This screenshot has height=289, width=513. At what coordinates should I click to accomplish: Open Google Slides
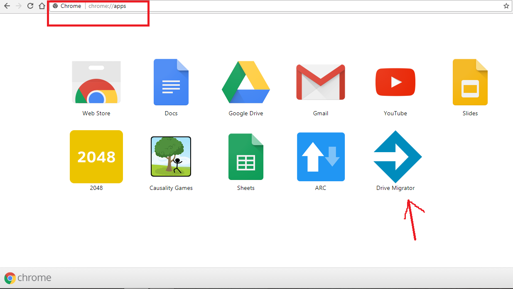(x=470, y=82)
